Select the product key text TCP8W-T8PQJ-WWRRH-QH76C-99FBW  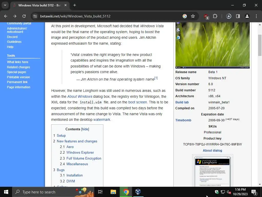(x=212, y=144)
